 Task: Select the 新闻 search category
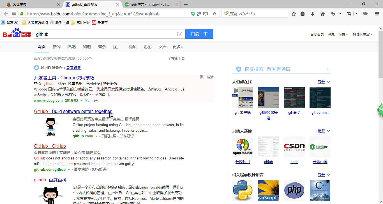pyautogui.click(x=57, y=47)
